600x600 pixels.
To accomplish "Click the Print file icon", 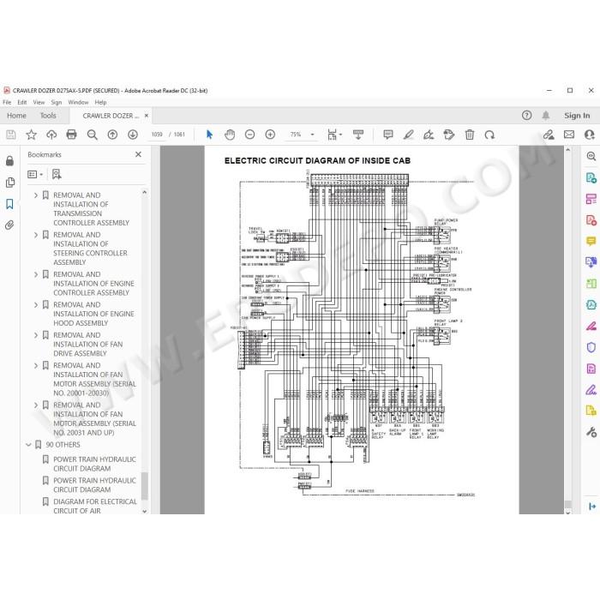I will click(71, 135).
